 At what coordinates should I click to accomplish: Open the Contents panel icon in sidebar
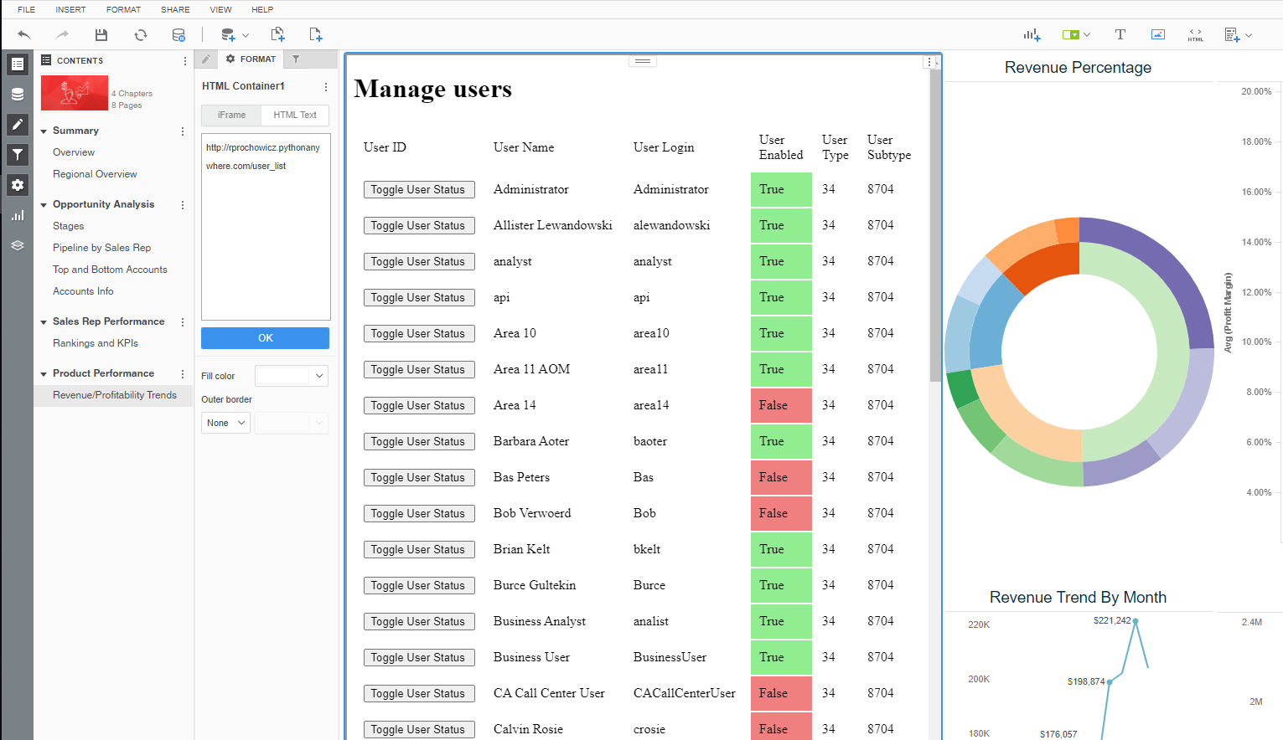coord(17,64)
